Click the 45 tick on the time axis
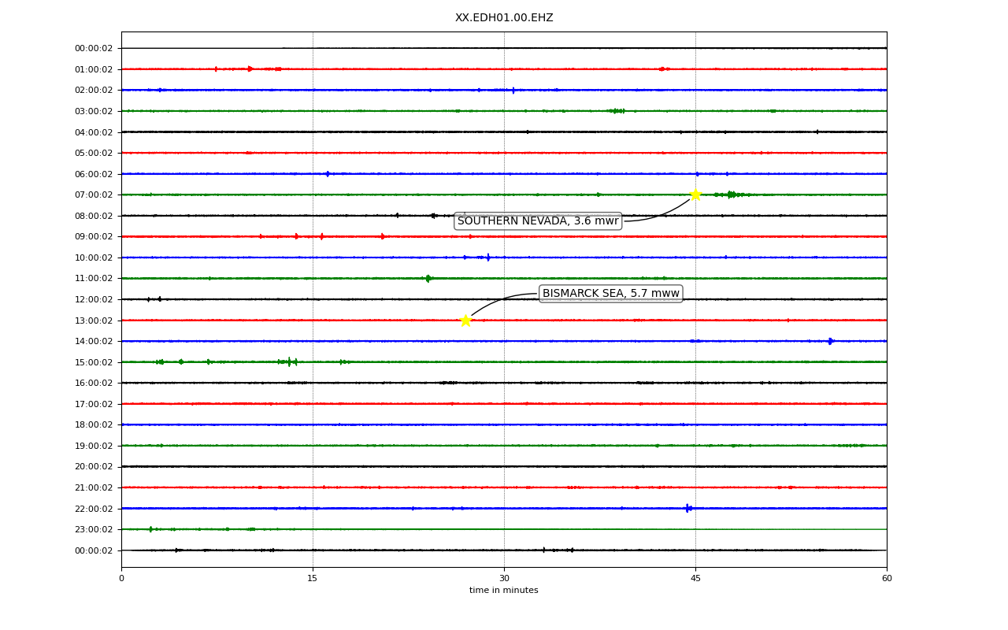Viewport: 1008px width, 630px height. pyautogui.click(x=695, y=579)
